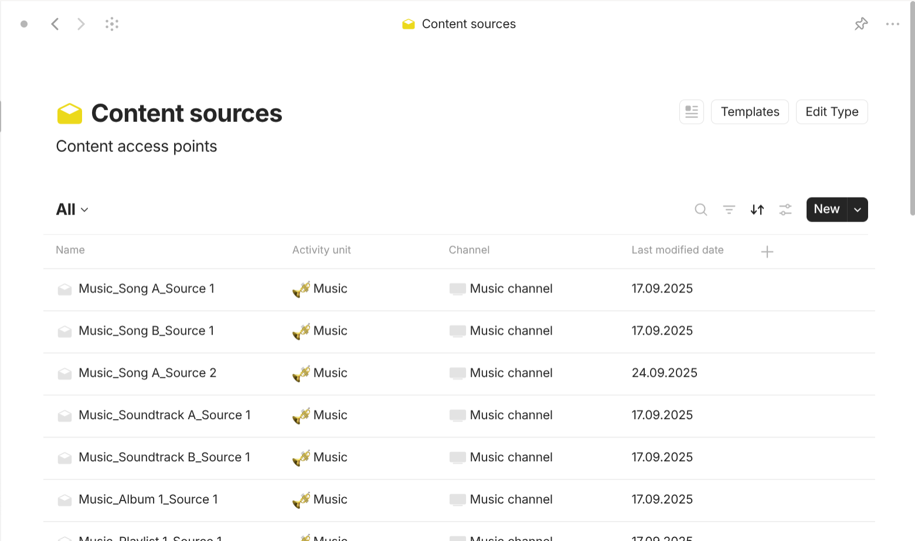This screenshot has width=915, height=541.
Task: Click the trumpet Music icon in the first row
Action: 301,288
